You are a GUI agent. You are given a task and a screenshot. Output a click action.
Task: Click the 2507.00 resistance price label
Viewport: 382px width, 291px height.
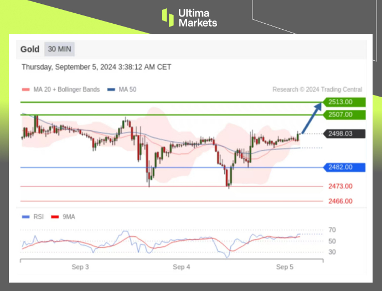tap(344, 115)
